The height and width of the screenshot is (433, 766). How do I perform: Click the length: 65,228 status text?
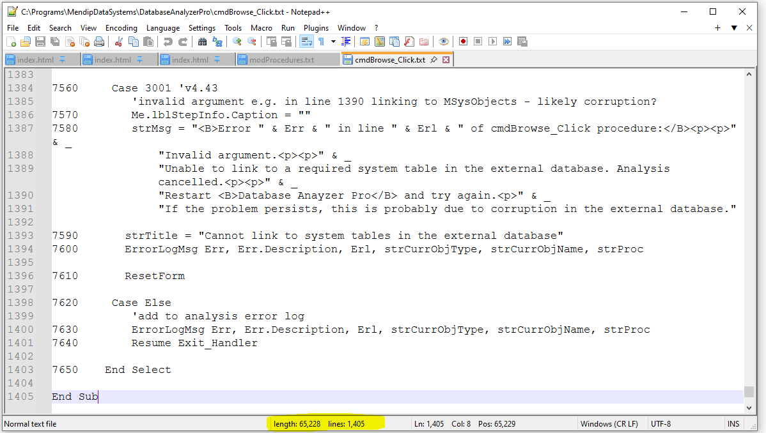(x=297, y=423)
